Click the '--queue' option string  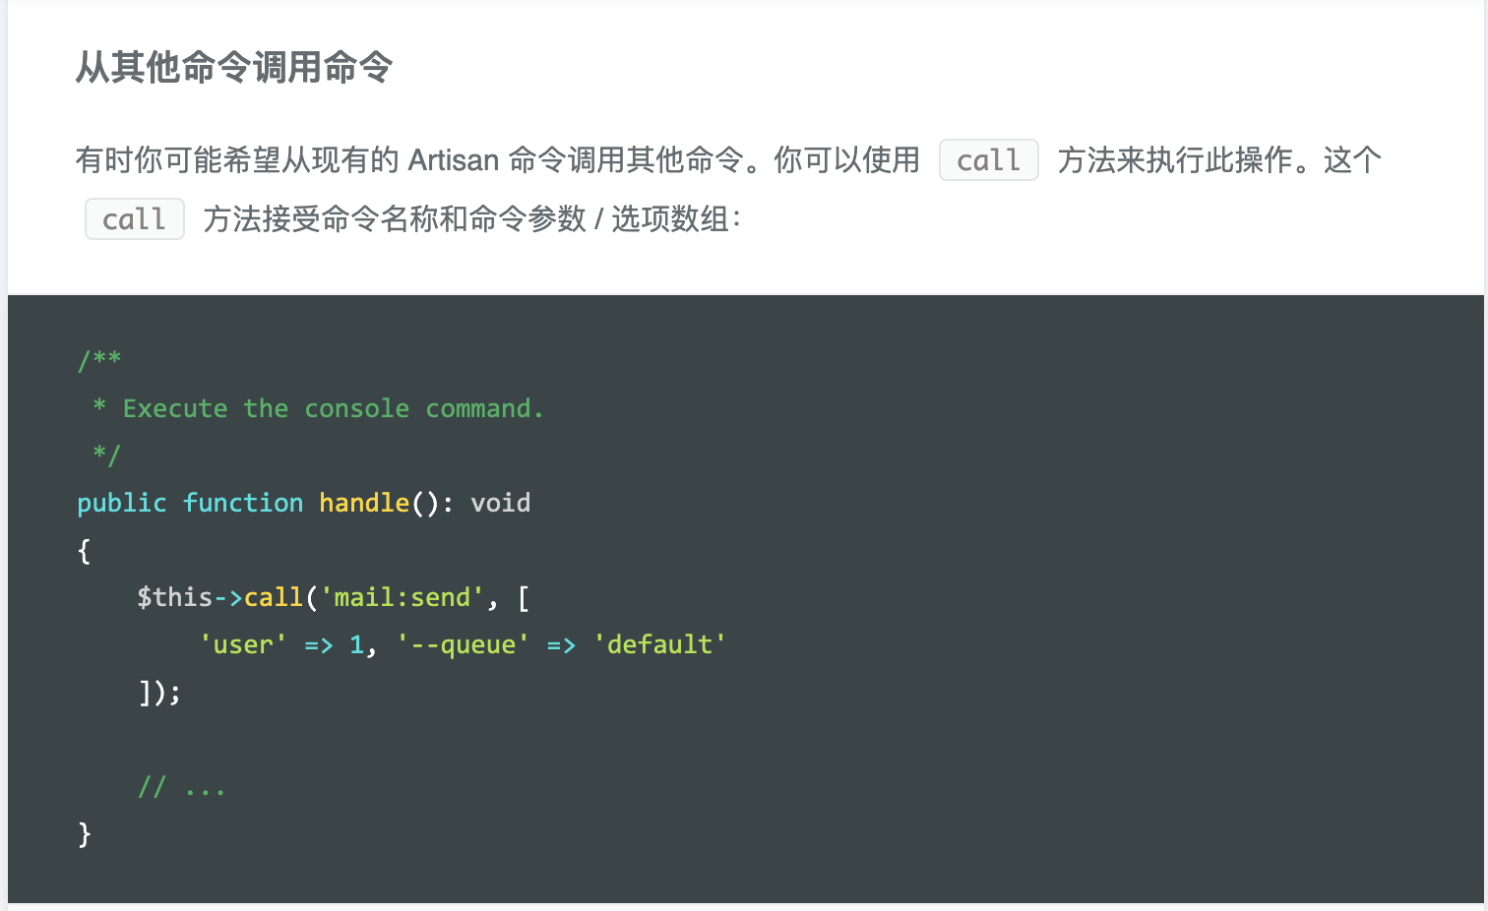click(x=463, y=644)
